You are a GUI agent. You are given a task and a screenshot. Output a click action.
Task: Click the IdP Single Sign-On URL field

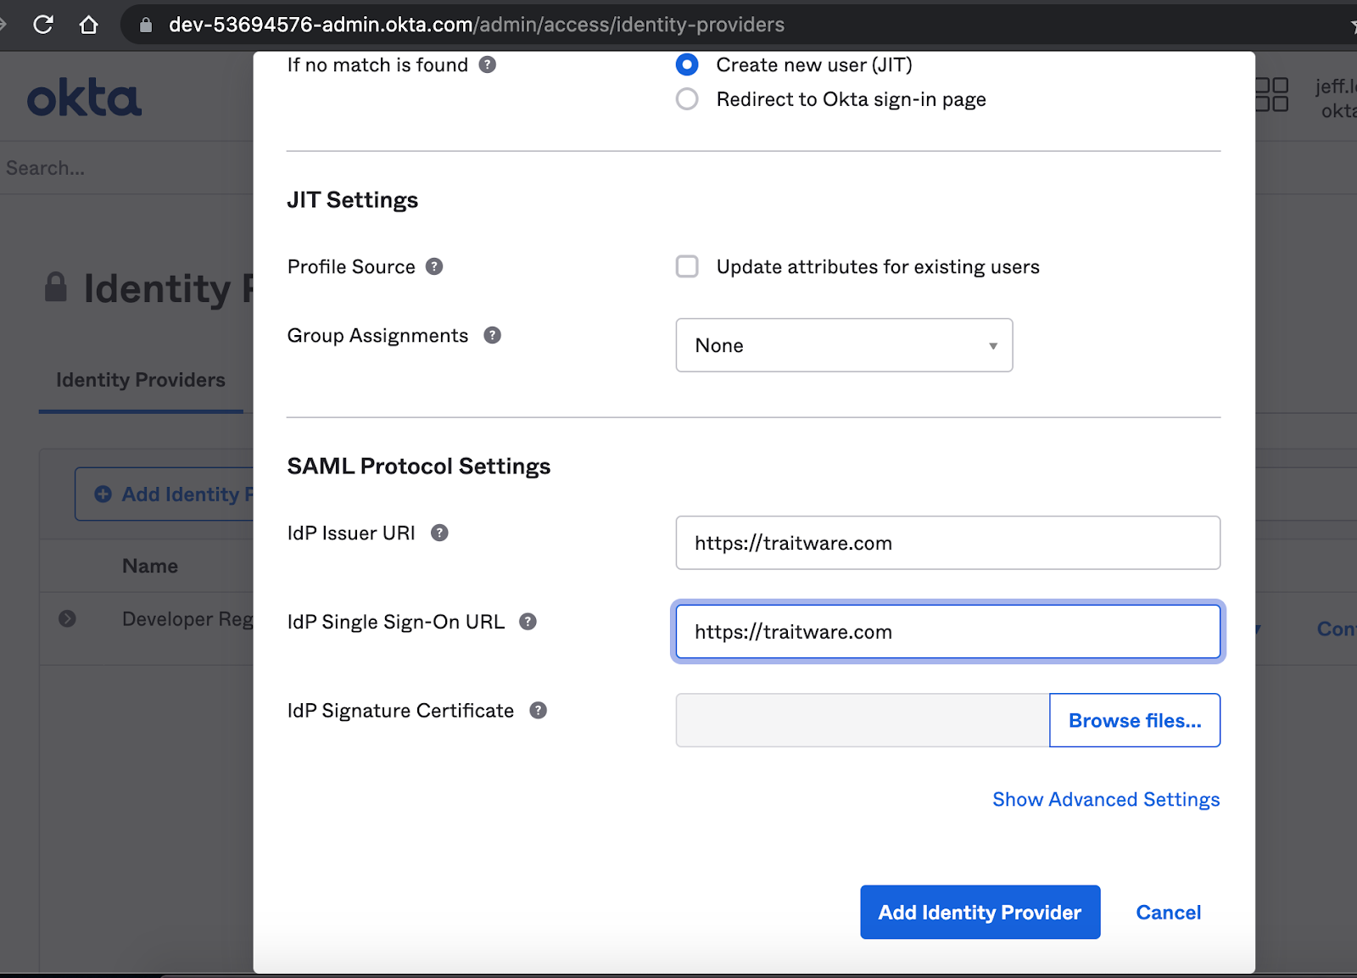coord(947,632)
